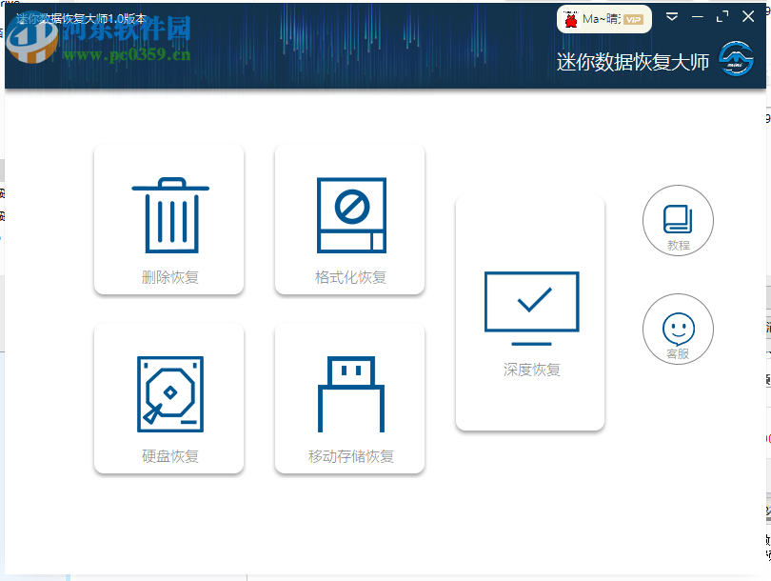Contact 客服 customer service
The image size is (771, 581).
click(678, 329)
